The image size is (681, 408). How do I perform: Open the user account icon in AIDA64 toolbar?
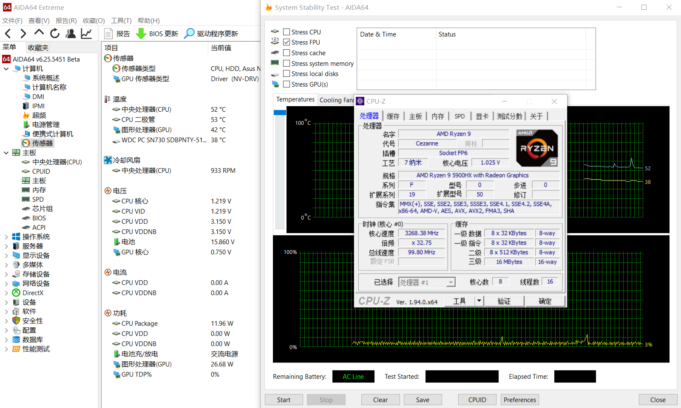pos(71,34)
